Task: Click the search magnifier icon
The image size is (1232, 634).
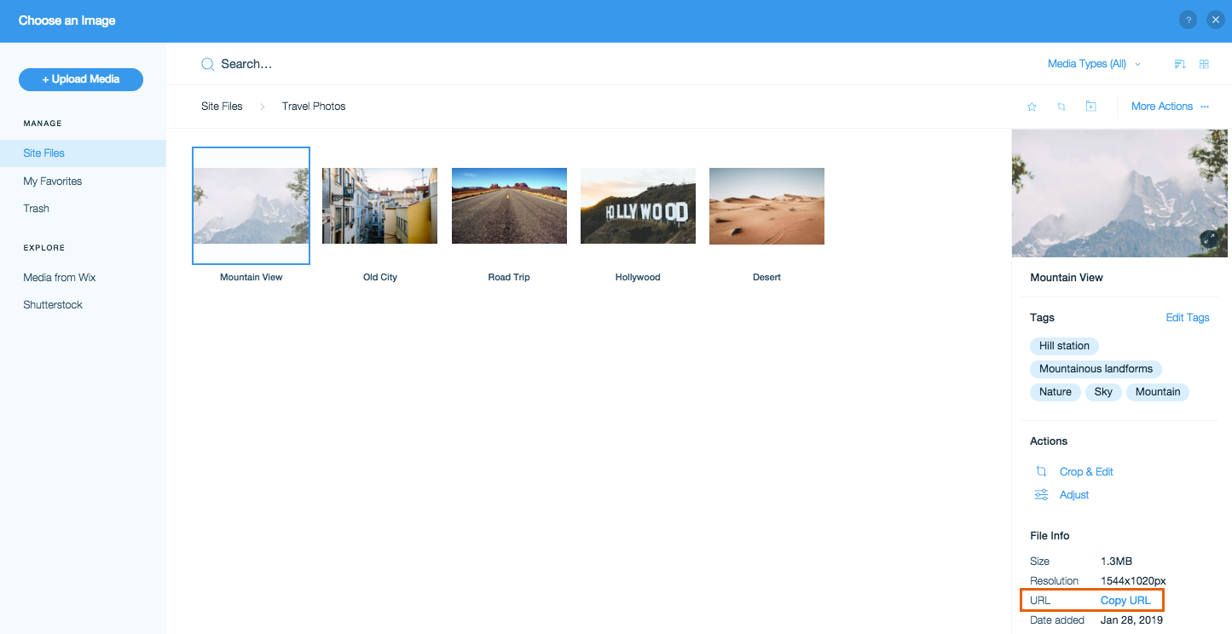Action: (x=207, y=64)
